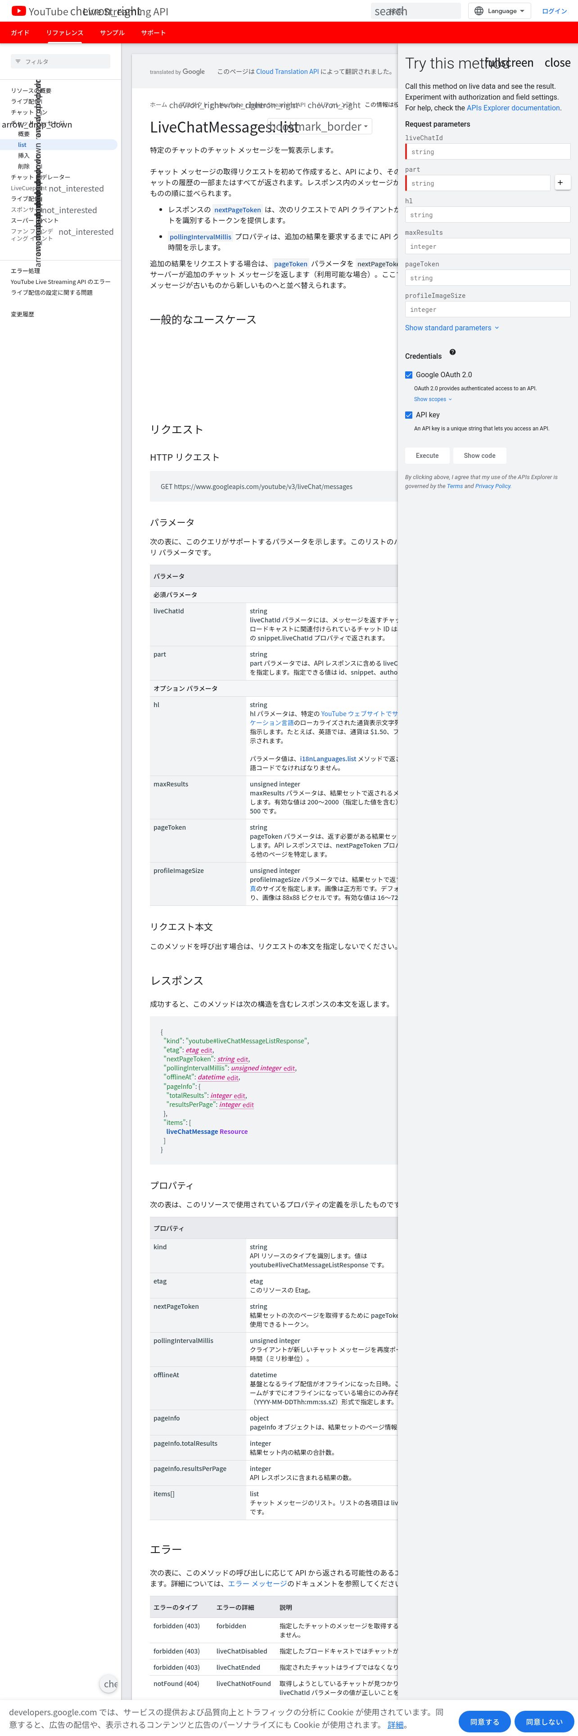Open the エラー メッセージ link
This screenshot has height=1736, width=578.
point(257,1583)
